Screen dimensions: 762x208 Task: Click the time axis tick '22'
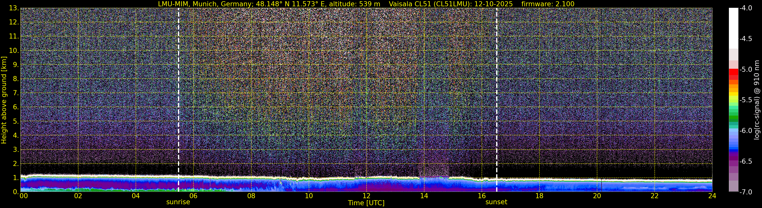655,196
